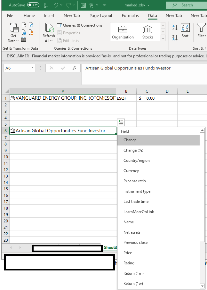Click the Cancel X in formula bar

pyautogui.click(x=52, y=68)
